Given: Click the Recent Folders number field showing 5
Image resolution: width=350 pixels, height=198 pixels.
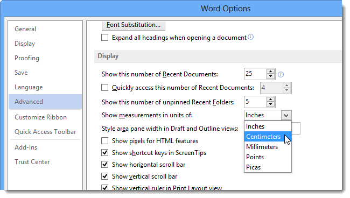Looking at the screenshot, I should click(255, 102).
